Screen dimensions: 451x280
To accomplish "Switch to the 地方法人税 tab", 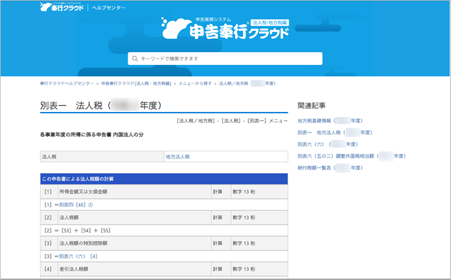I will [178, 157].
